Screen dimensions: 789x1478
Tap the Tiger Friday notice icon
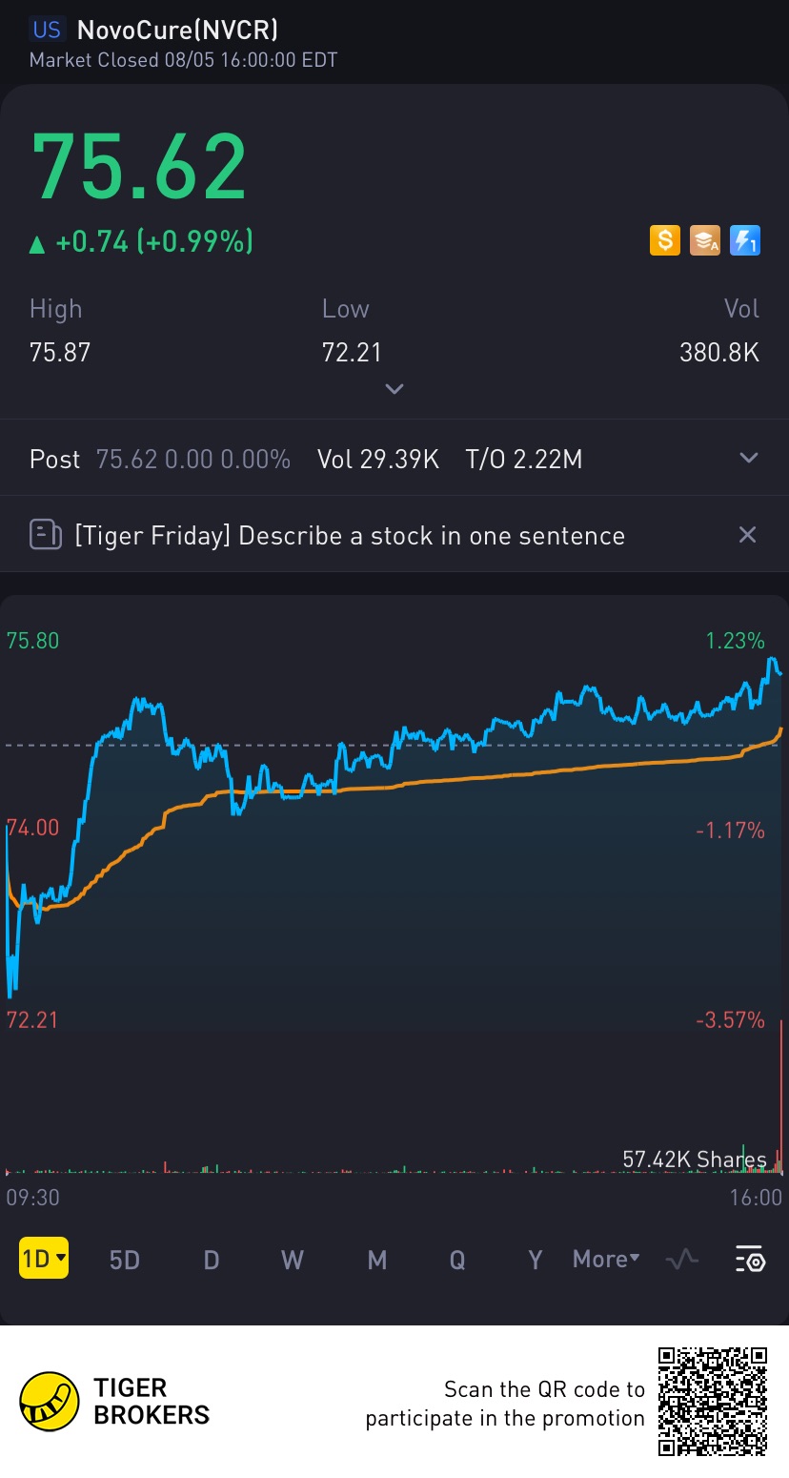coord(45,535)
